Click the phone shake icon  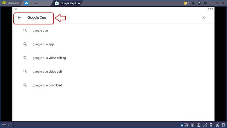(223, 125)
